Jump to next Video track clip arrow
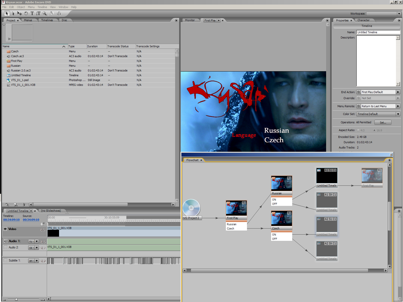This screenshot has width=403, height=302. pyautogui.click(x=44, y=230)
